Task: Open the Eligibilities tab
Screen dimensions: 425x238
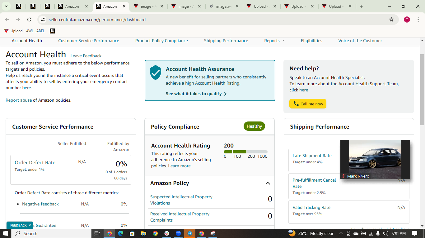Action: tap(311, 41)
